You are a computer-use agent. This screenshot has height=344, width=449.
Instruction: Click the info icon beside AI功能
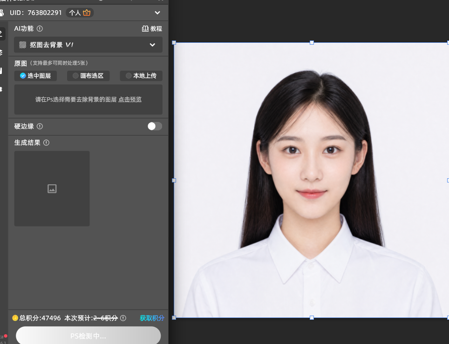tap(40, 28)
